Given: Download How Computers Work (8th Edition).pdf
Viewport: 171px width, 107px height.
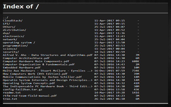Looking at the screenshot, I should [x=35, y=74].
